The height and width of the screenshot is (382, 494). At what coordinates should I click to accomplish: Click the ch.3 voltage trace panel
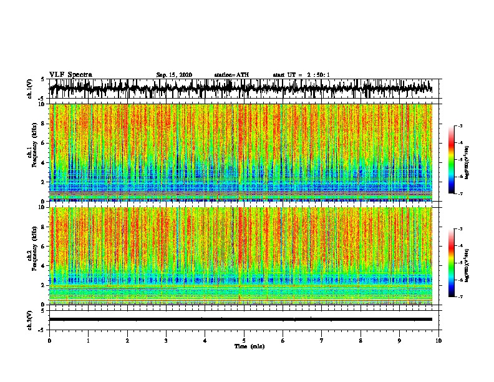243,320
